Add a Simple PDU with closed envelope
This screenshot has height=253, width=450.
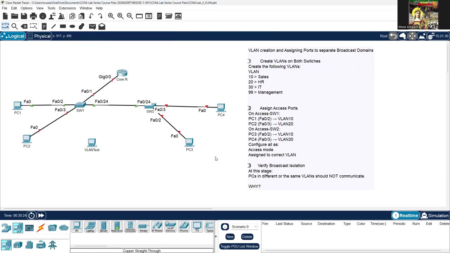(x=92, y=26)
